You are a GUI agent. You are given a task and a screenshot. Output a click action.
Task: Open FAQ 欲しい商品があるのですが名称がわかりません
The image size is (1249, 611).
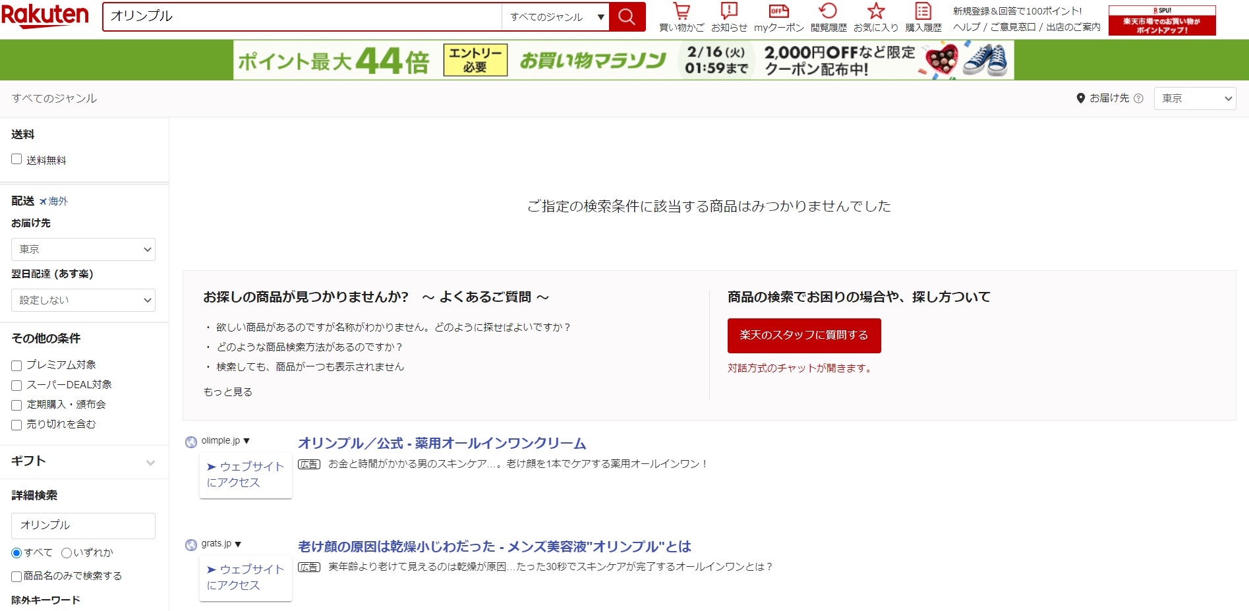393,327
